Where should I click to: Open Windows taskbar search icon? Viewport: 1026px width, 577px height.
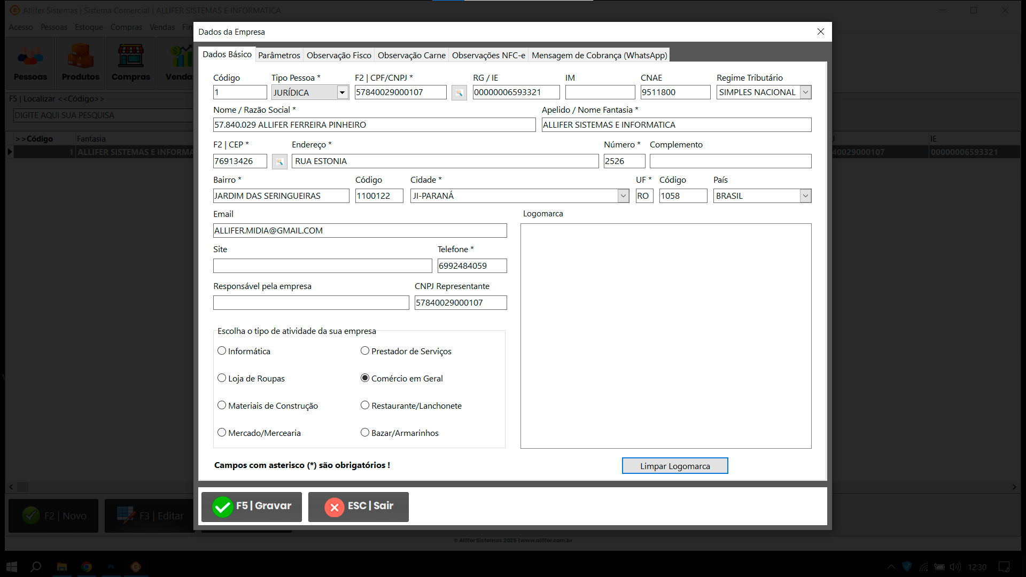pyautogui.click(x=36, y=566)
